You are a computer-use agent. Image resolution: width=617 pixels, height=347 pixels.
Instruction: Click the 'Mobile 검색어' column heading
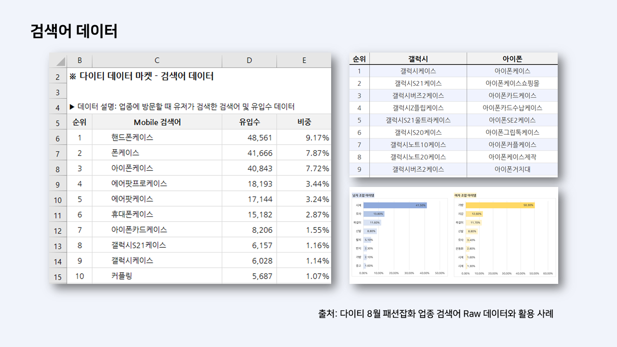pyautogui.click(x=157, y=122)
